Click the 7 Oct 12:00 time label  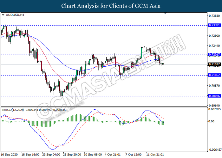click(x=134, y=155)
